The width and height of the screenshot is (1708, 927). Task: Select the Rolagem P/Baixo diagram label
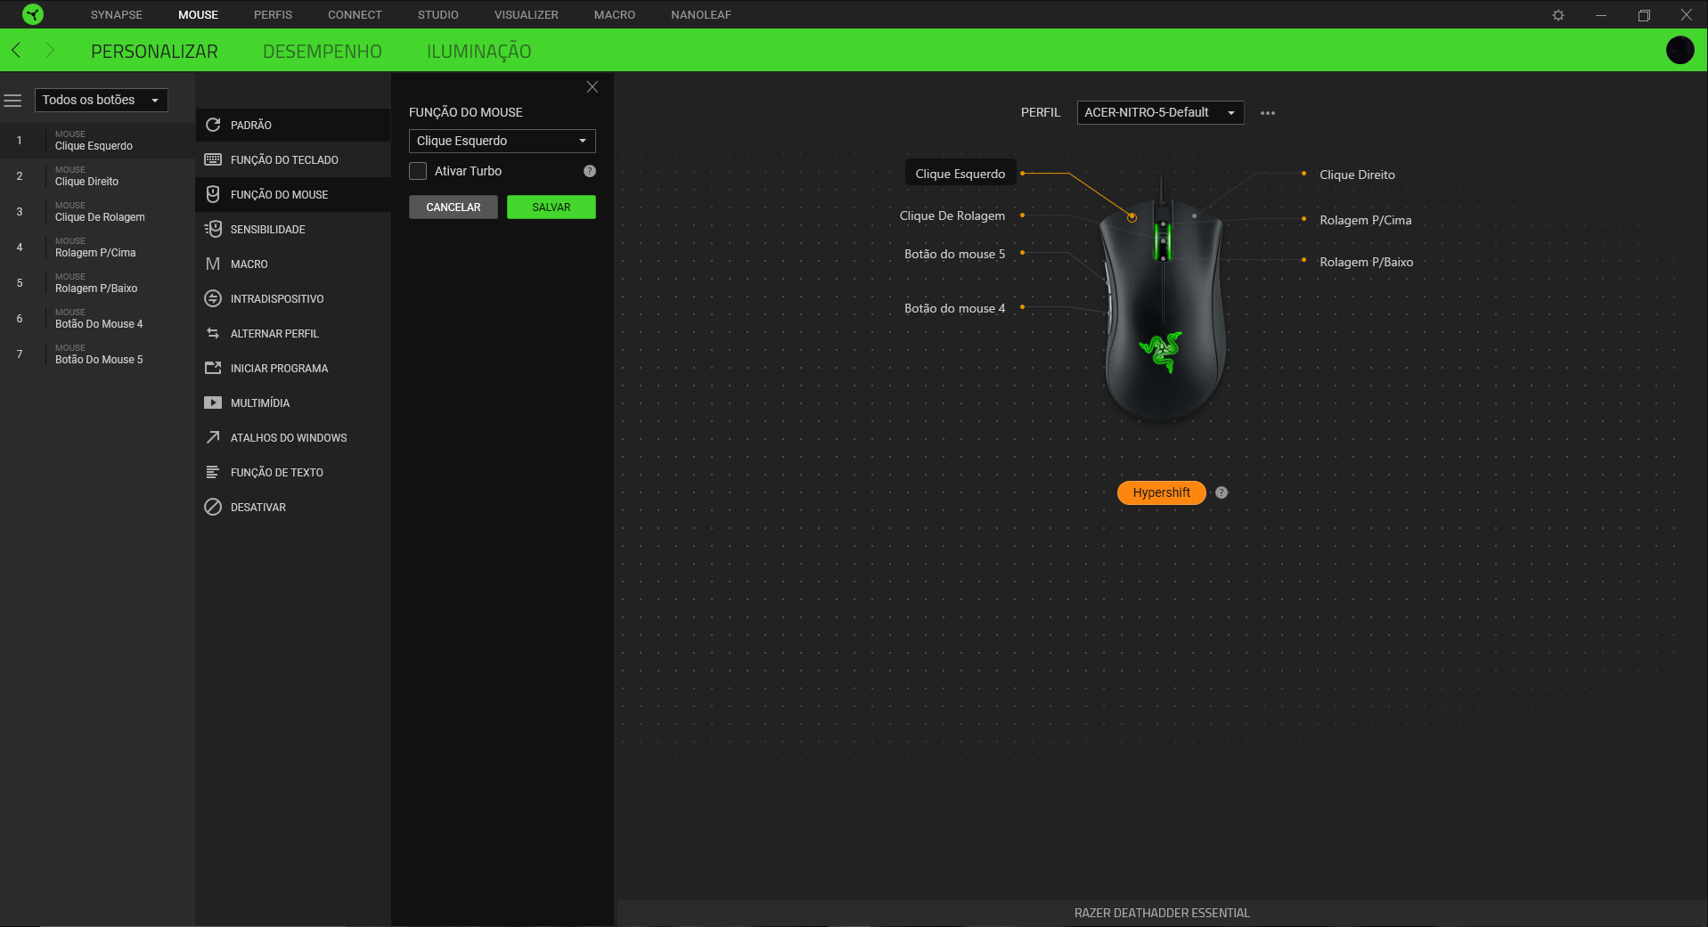point(1367,262)
